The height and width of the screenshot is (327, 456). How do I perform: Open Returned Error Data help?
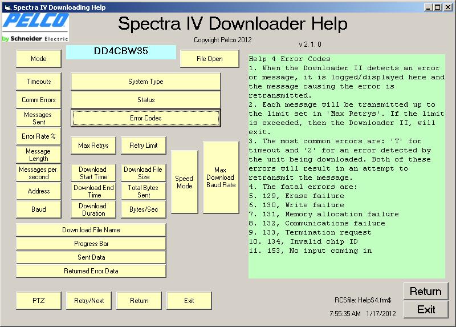[x=91, y=271]
